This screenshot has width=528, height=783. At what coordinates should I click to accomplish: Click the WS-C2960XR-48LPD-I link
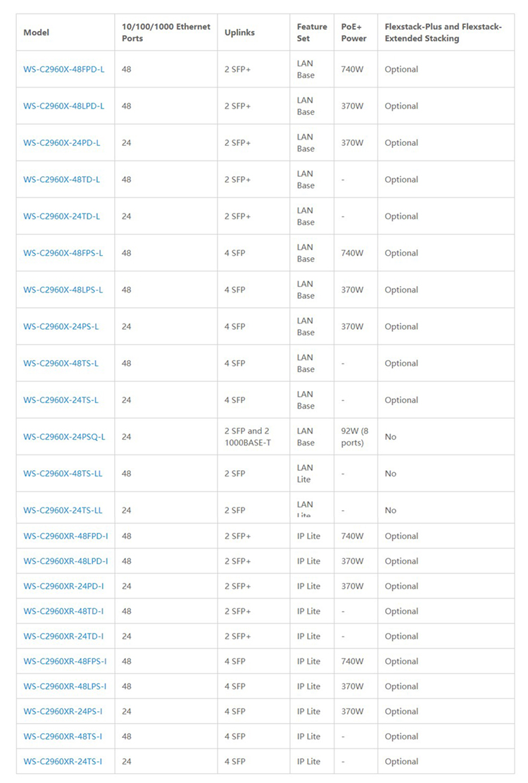(x=65, y=561)
